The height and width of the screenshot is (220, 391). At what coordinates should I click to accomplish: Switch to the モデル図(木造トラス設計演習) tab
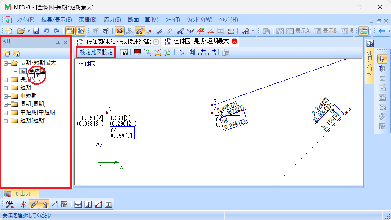(116, 42)
